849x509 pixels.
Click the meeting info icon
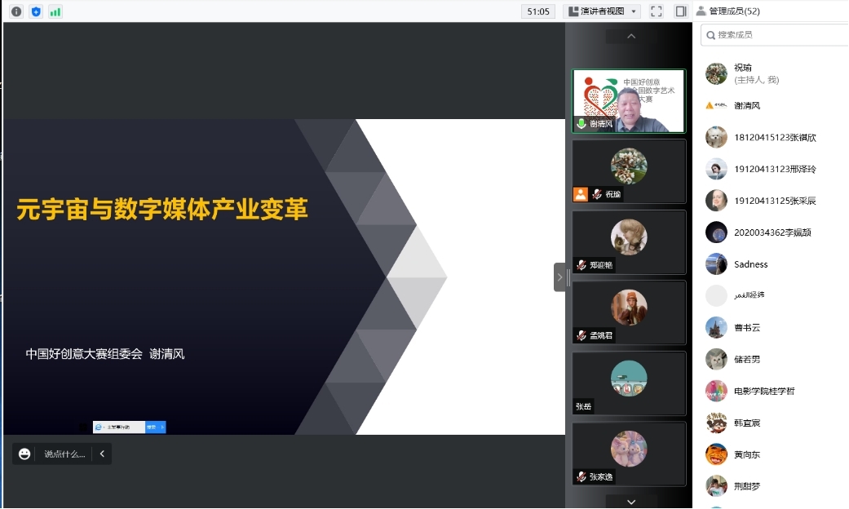click(x=16, y=11)
